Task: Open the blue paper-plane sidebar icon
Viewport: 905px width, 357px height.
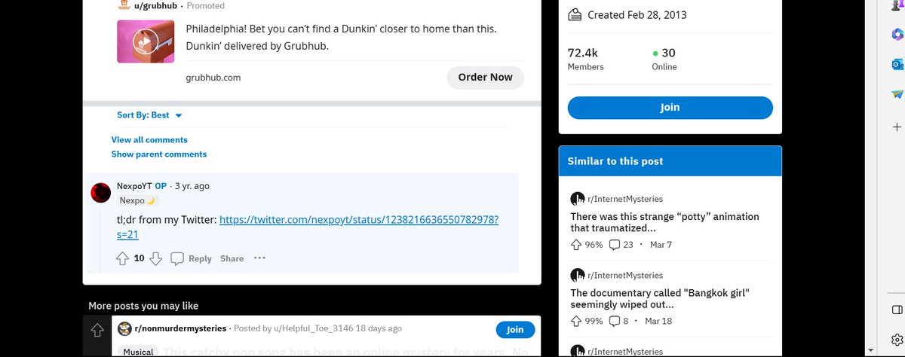Action: click(897, 94)
